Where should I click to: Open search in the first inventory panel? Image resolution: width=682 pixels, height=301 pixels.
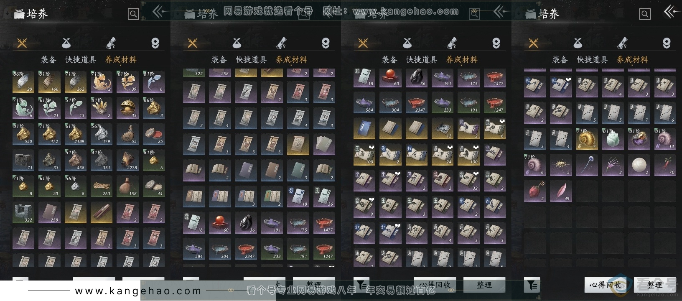click(x=133, y=14)
